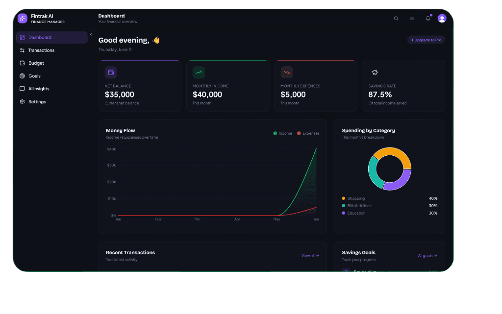Open the AI Insights menu item
The height and width of the screenshot is (314, 502).
(51, 89)
